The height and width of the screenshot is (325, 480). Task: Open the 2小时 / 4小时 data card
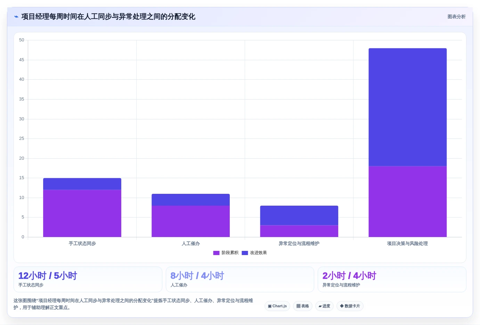pos(392,279)
